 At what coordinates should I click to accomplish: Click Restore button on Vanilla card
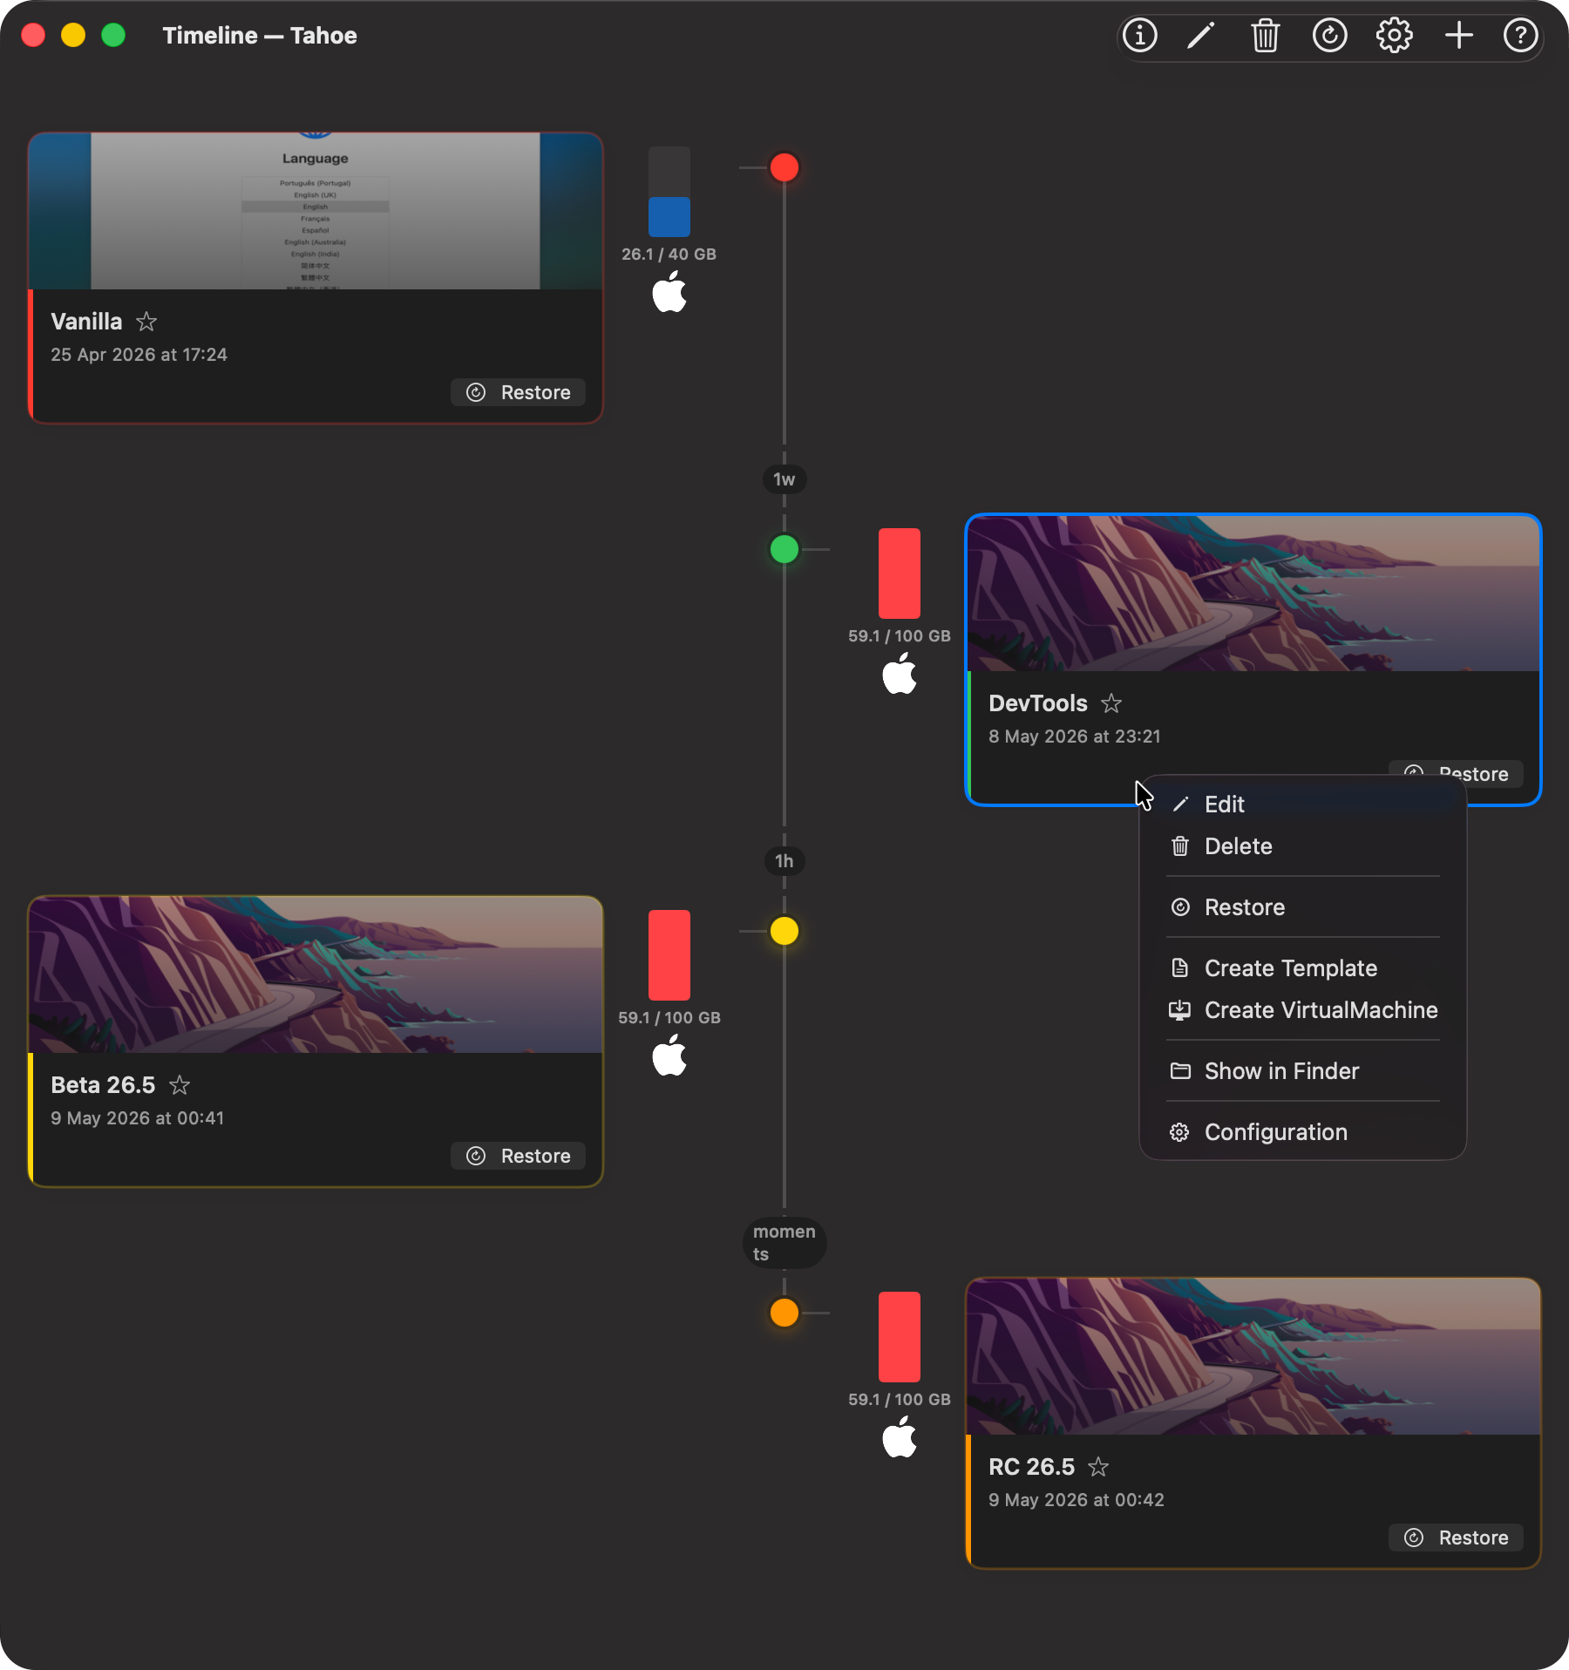click(518, 392)
